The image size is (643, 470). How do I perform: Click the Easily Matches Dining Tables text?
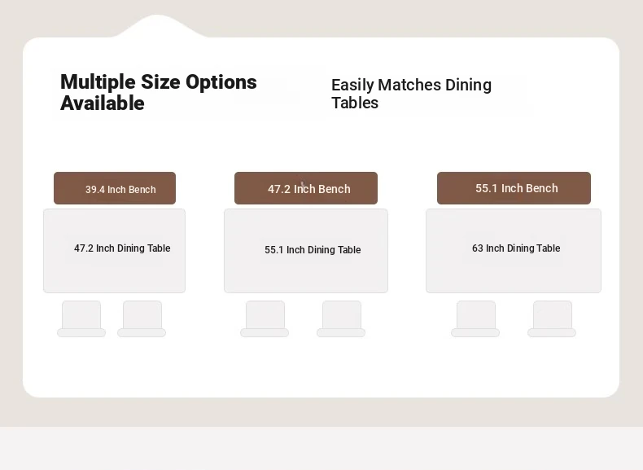[411, 94]
